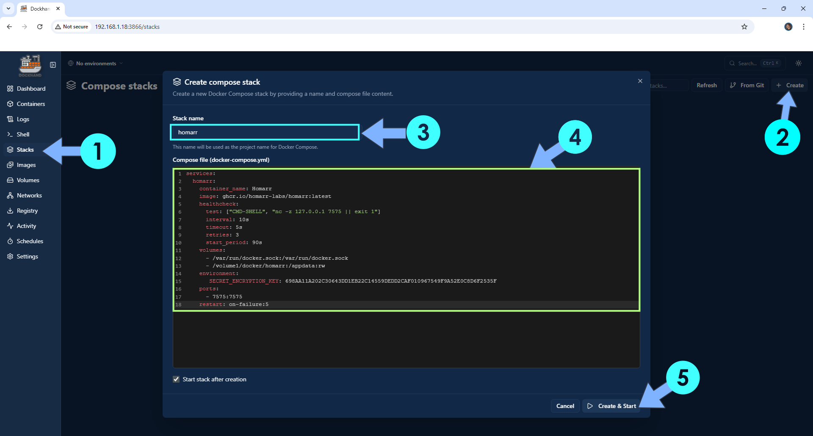This screenshot has height=436, width=813.
Task: Click the Create & Start button
Action: click(611, 405)
